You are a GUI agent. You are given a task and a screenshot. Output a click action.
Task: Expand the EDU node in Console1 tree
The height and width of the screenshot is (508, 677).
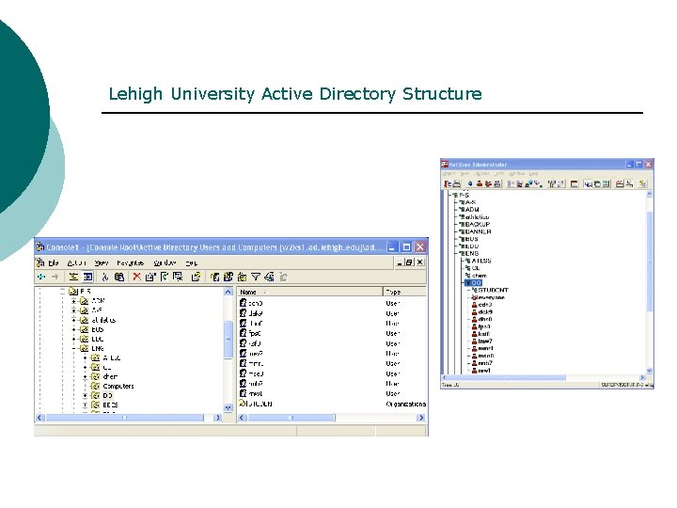[x=74, y=339]
